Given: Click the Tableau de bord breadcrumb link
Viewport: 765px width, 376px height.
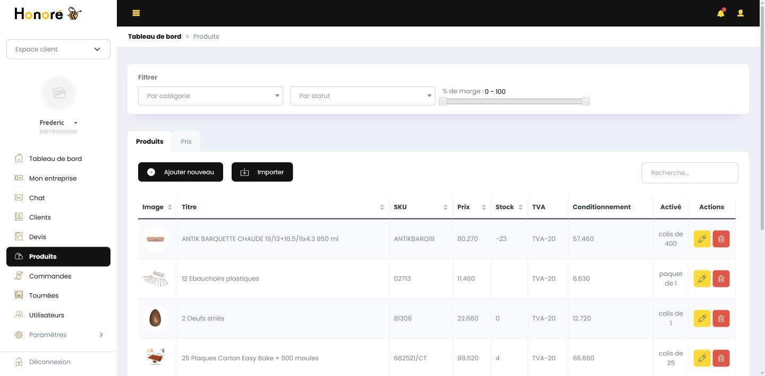Looking at the screenshot, I should click(x=155, y=37).
